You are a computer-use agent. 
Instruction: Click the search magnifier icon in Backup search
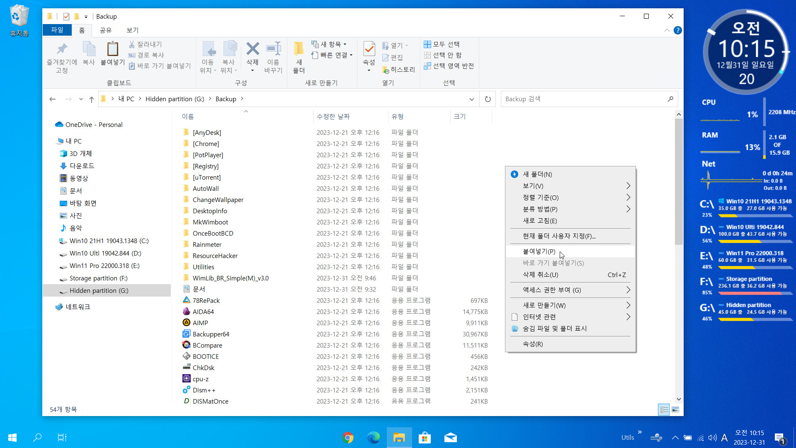click(670, 99)
